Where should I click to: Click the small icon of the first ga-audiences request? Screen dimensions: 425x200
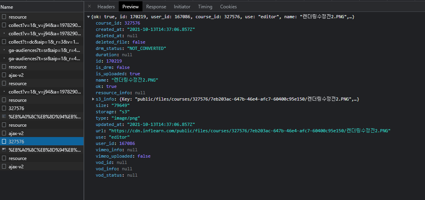pyautogui.click(x=4, y=50)
